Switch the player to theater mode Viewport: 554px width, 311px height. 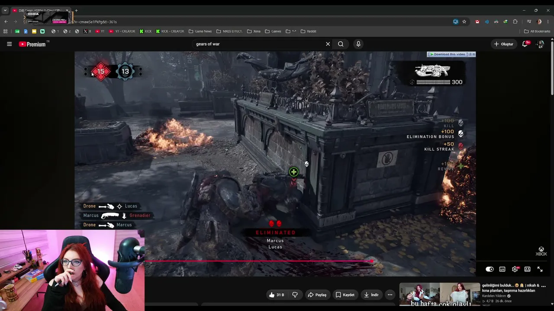(527, 269)
